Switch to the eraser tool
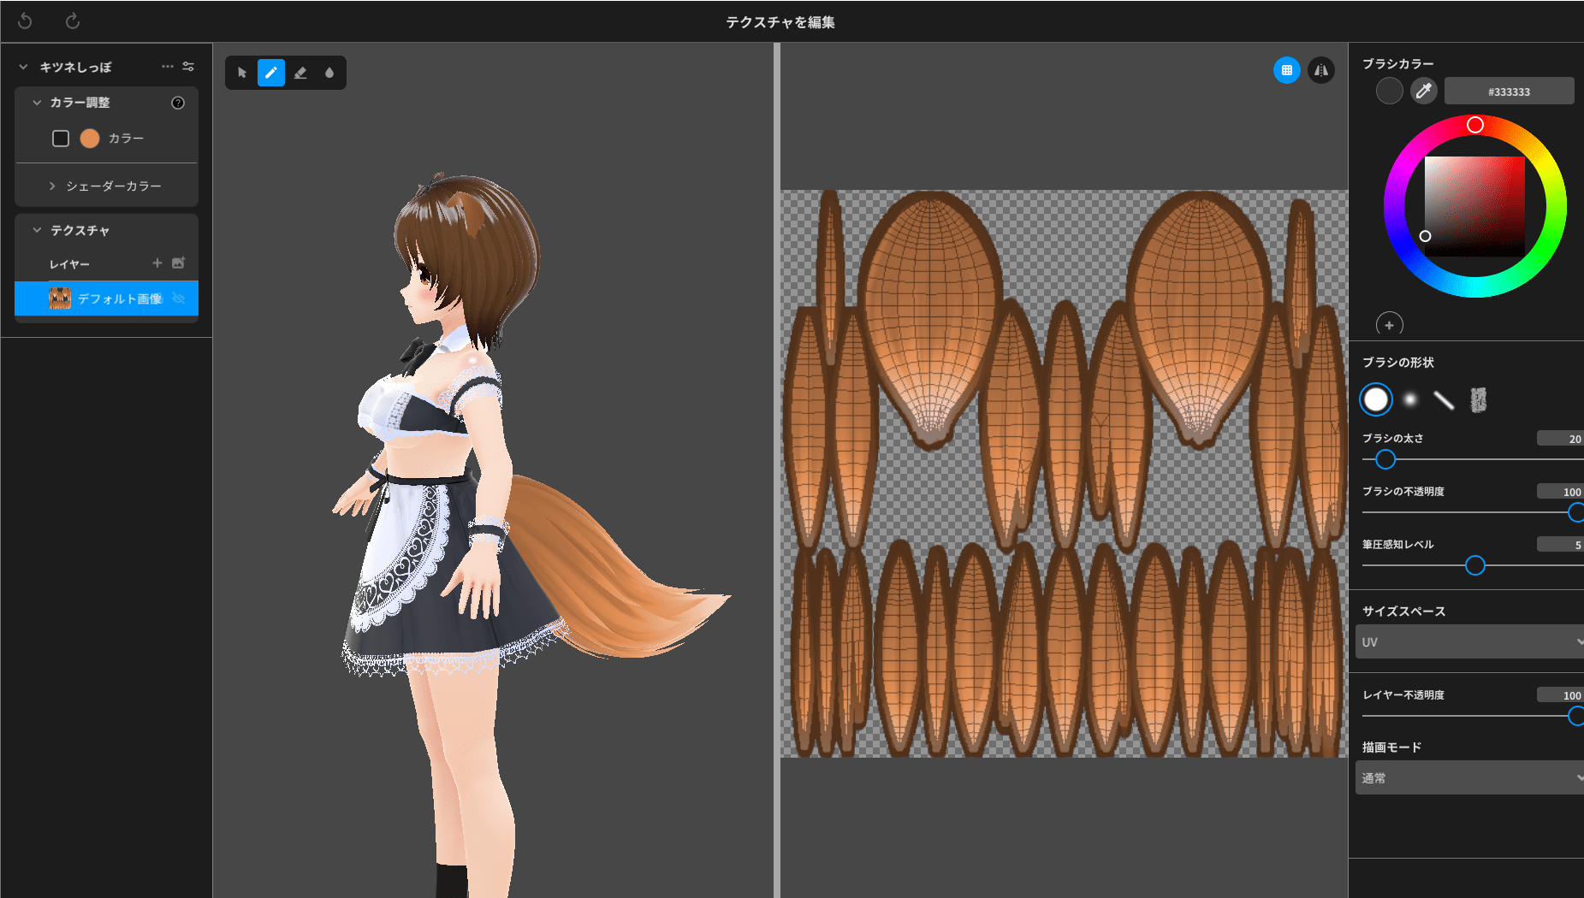 300,73
